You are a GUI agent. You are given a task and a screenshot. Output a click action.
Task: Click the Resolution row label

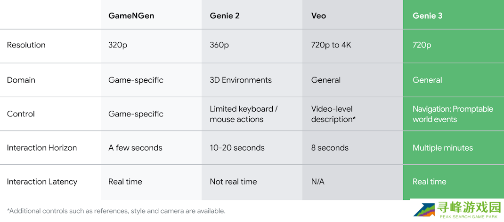[x=26, y=45]
